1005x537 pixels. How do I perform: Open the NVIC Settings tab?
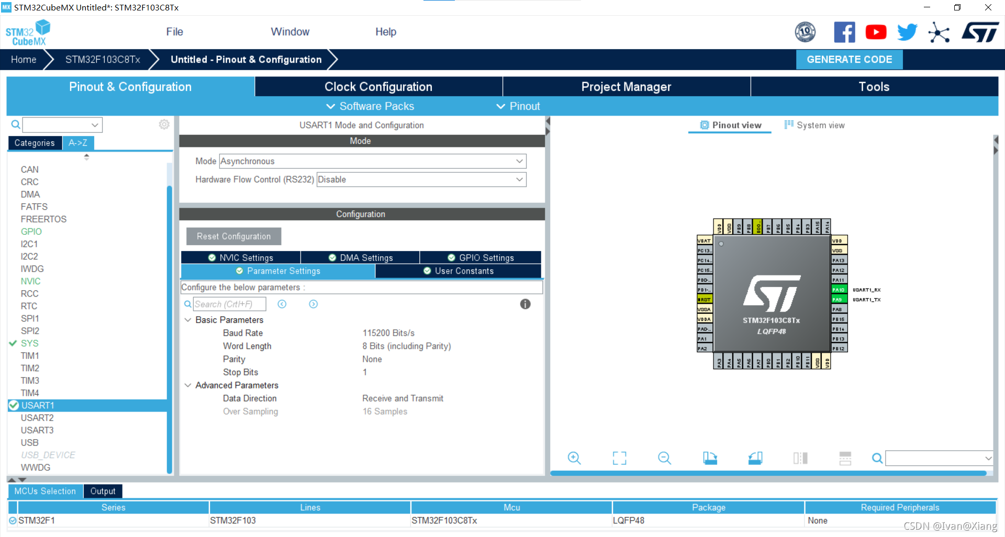241,258
